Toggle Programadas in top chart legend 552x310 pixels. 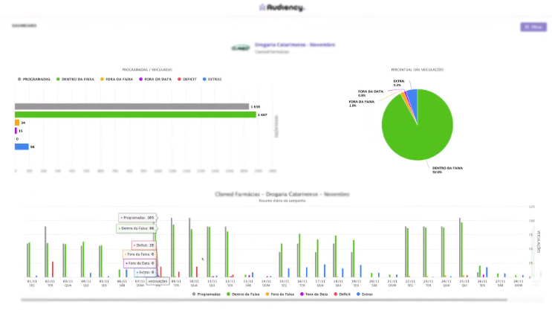coord(34,80)
